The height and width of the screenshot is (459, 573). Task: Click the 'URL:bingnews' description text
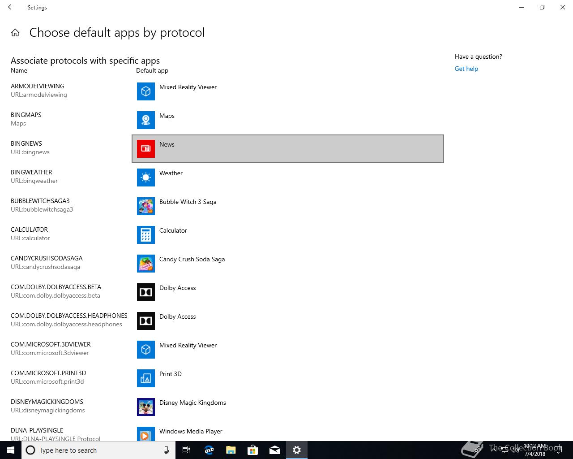point(30,152)
